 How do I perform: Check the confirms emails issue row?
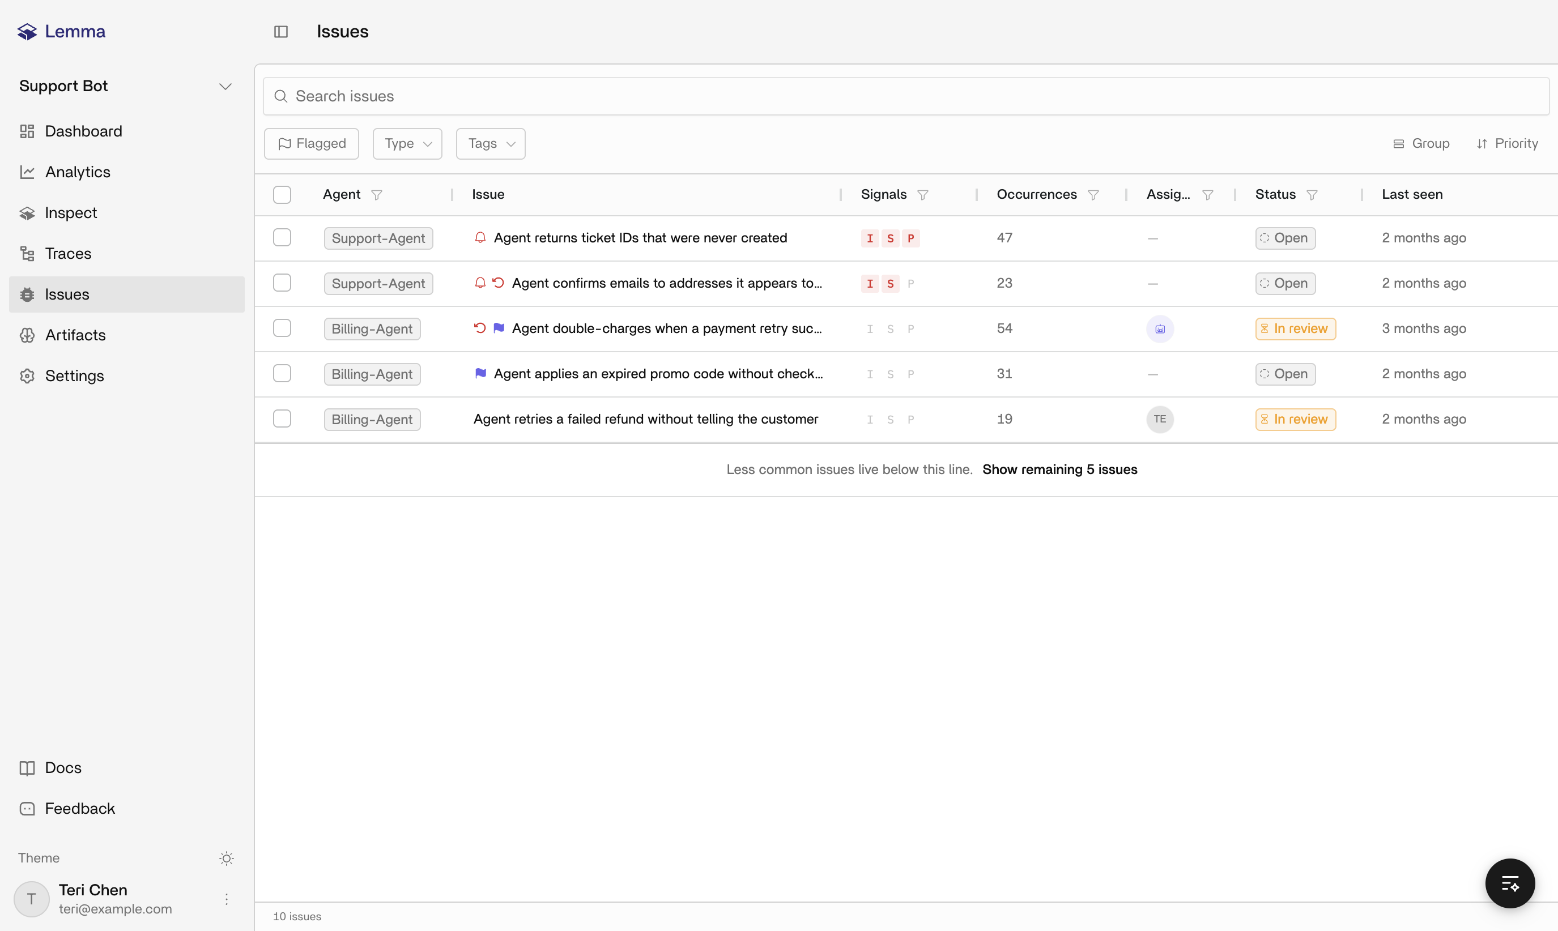(x=282, y=283)
